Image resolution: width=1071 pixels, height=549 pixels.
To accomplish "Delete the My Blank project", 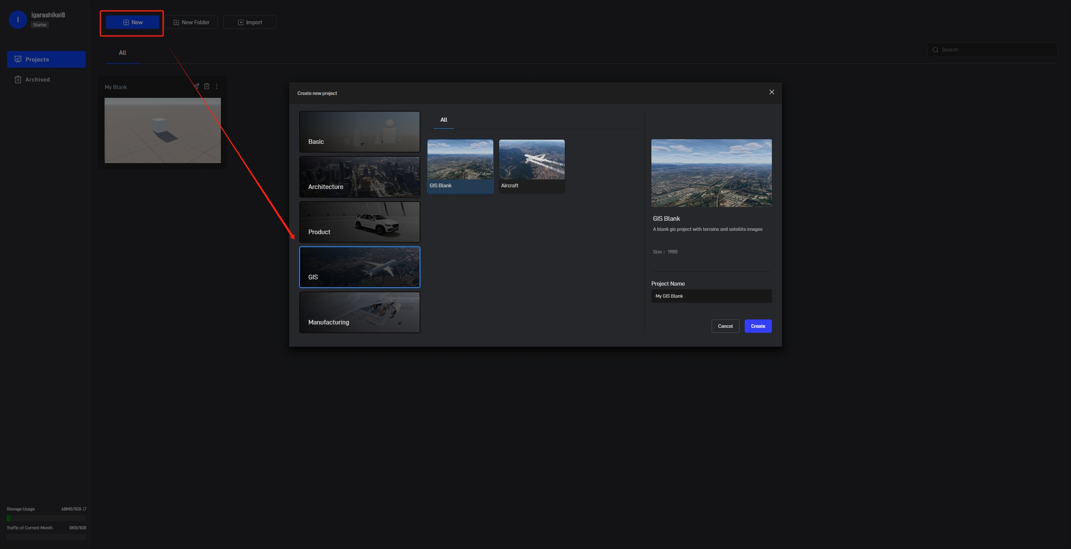I will [x=207, y=86].
